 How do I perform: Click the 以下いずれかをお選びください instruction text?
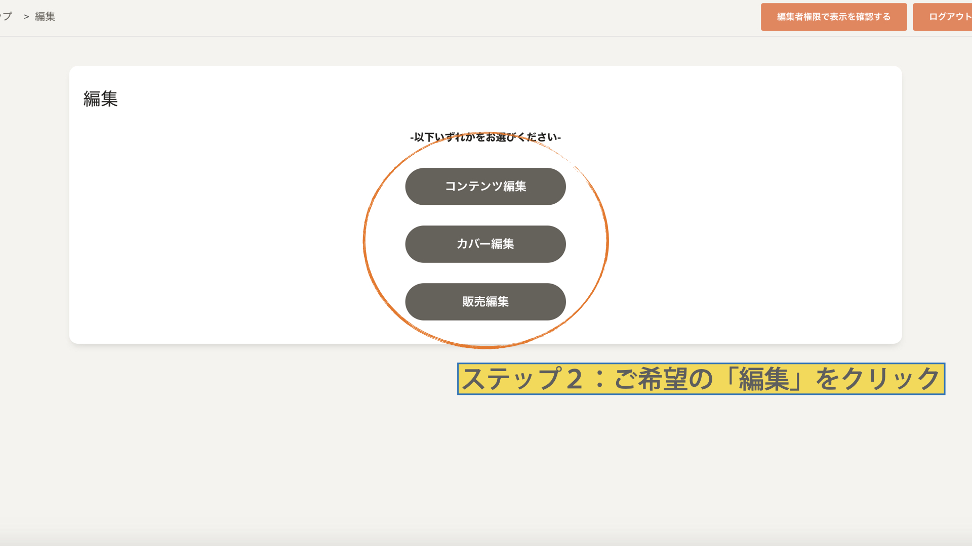pyautogui.click(x=485, y=137)
